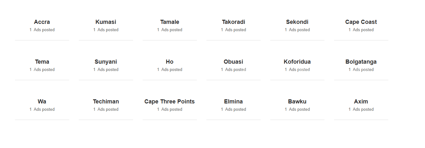
Task: Go to Tamale ads
Action: (169, 22)
